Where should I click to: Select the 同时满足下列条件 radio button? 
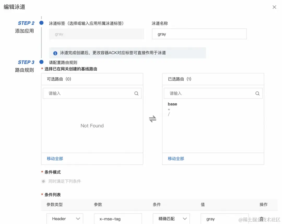click(43, 181)
